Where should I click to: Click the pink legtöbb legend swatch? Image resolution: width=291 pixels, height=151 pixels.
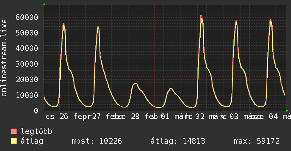click(x=14, y=131)
